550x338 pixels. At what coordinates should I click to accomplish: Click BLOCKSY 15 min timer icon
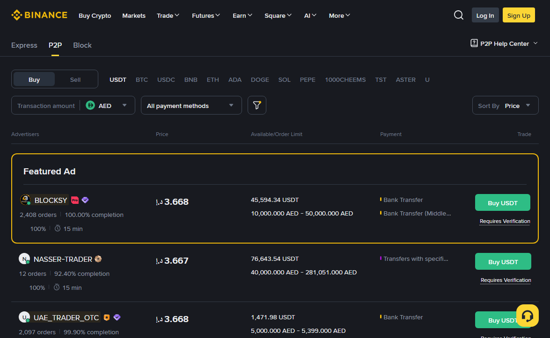click(x=58, y=228)
